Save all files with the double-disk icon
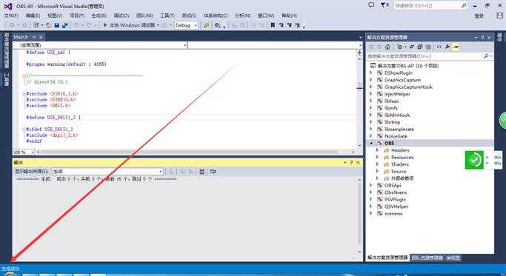This screenshot has height=276, width=506. [64, 25]
